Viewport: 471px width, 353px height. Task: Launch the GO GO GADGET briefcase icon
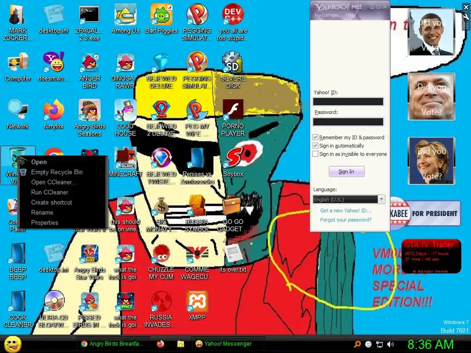point(233,213)
